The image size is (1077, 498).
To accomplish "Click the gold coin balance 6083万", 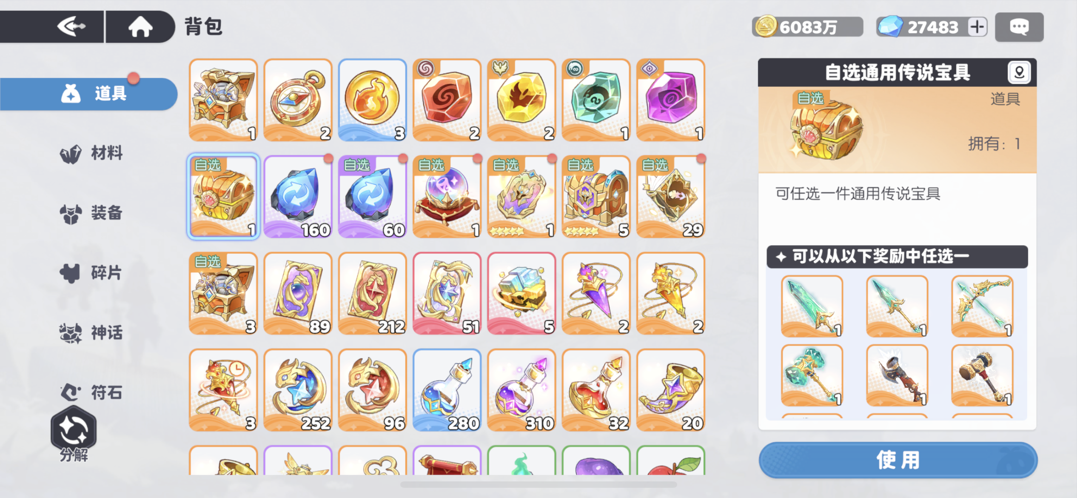I will click(x=807, y=27).
